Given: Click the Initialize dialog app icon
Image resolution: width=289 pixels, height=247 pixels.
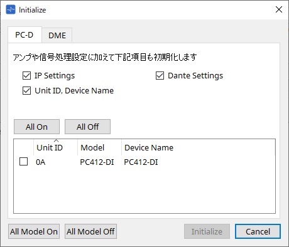Looking at the screenshot, I should pyautogui.click(x=11, y=9).
